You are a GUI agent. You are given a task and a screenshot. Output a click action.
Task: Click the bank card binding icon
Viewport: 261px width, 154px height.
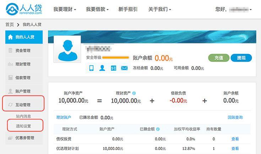click(x=114, y=68)
